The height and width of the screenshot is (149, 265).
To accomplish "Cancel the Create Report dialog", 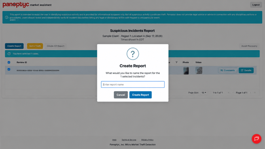I will pyautogui.click(x=121, y=95).
